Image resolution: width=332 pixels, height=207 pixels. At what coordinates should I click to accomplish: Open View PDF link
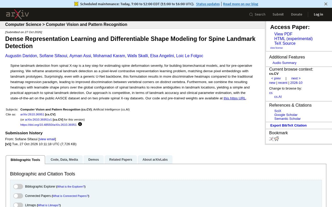(x=283, y=34)
